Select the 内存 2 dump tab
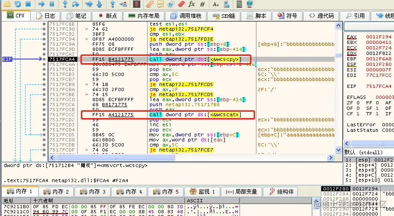The width and height of the screenshot is (394, 216). [56, 192]
